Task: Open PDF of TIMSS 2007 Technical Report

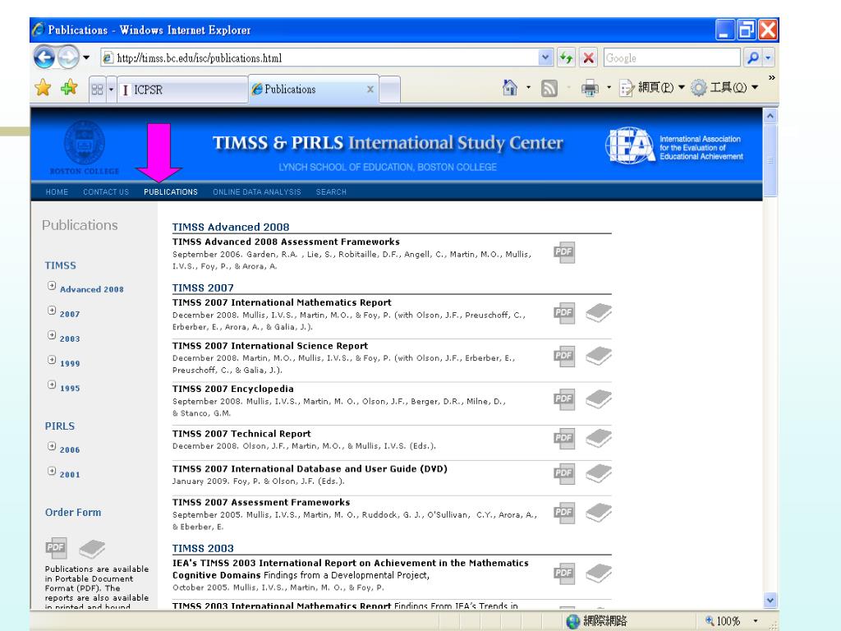Action: coord(563,439)
